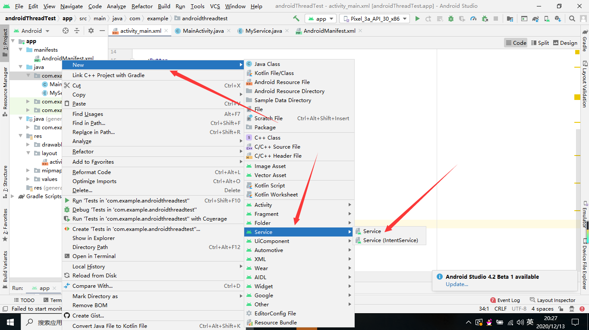The width and height of the screenshot is (589, 330).
Task: Hide the Project panel with minus icon
Action: 102,31
